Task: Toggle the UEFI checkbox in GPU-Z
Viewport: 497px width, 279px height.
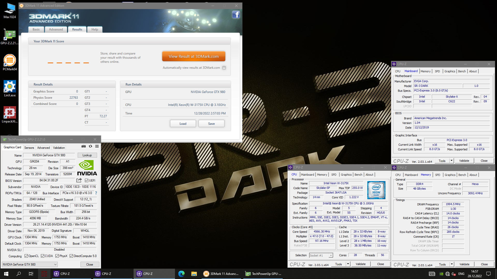Action: (87, 181)
